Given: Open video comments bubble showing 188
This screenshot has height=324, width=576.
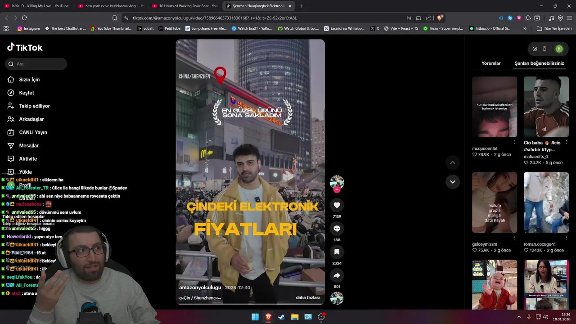Looking at the screenshot, I should (x=337, y=229).
